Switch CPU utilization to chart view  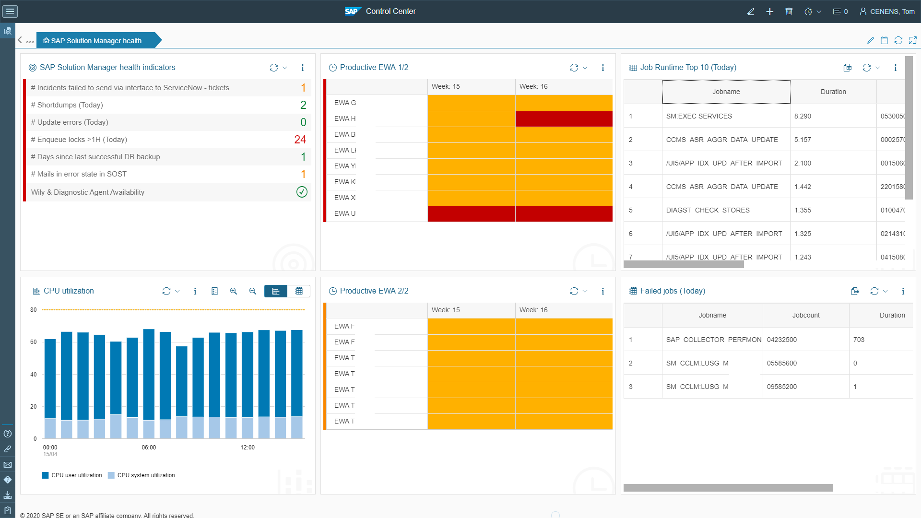[x=276, y=291]
